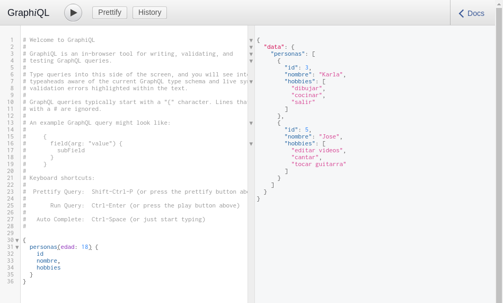Click the Prettify button
Viewport: 503px width, 303px height.
click(110, 13)
